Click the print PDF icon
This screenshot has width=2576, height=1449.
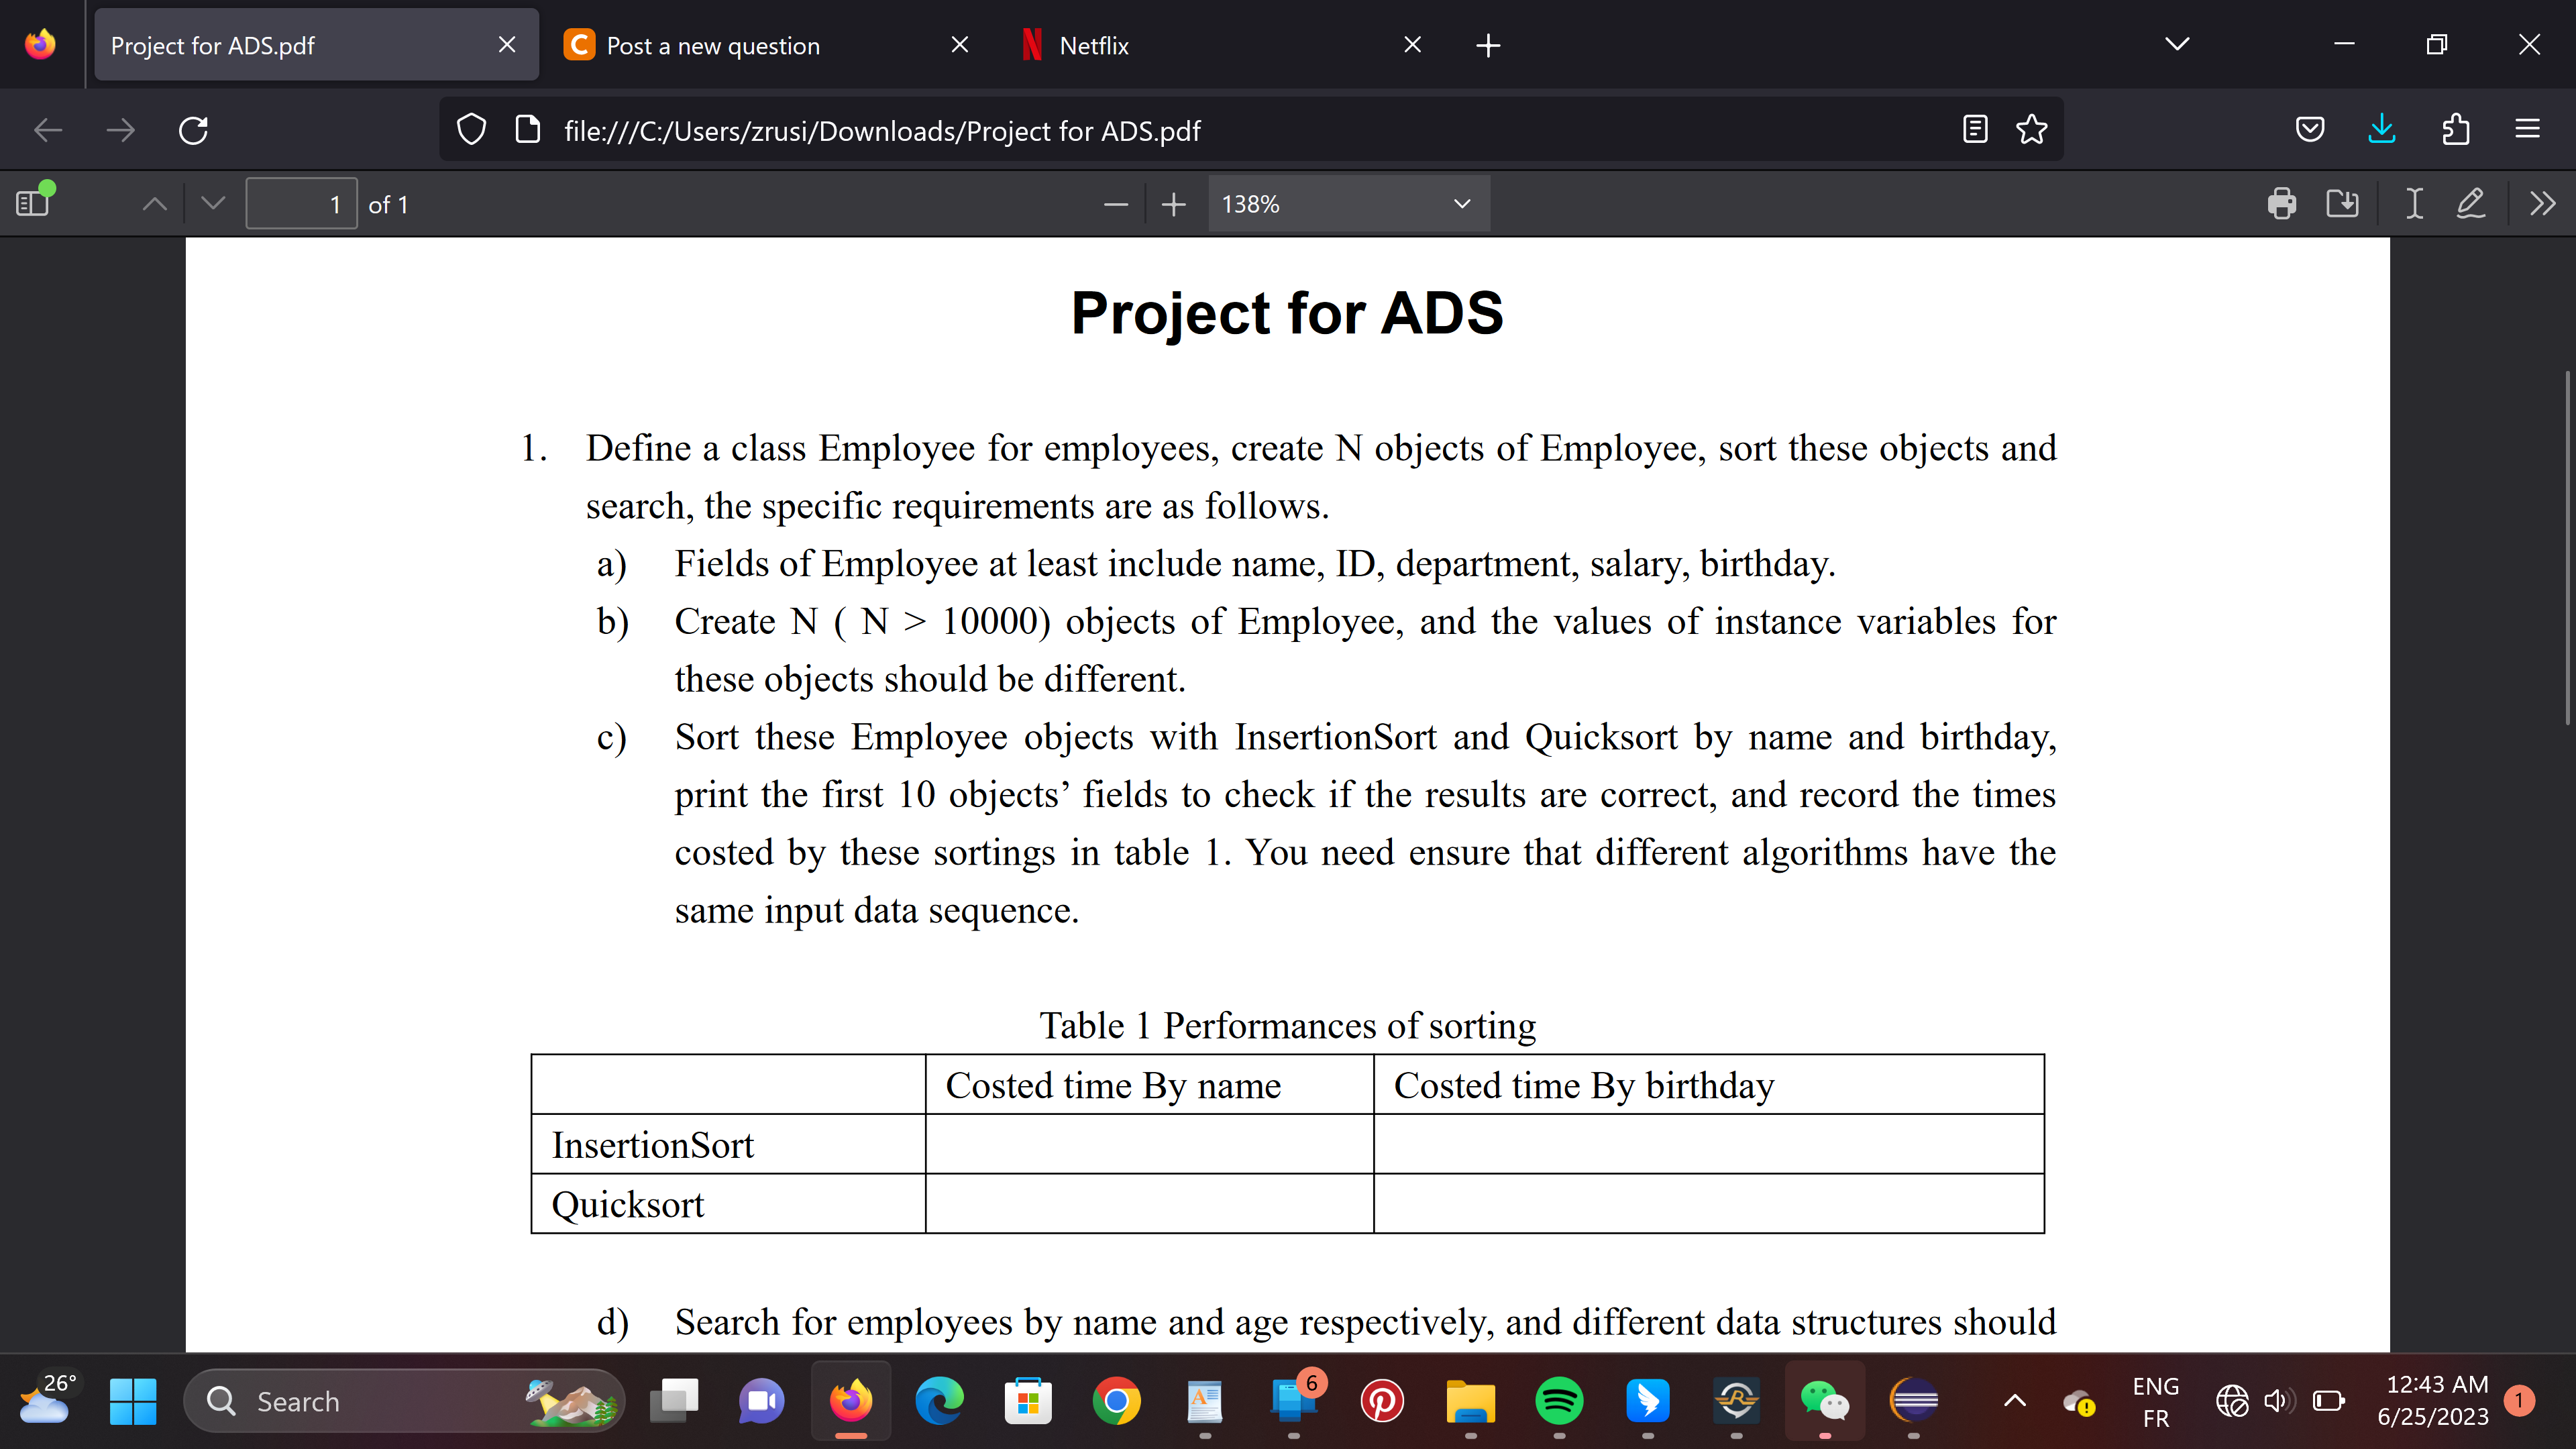click(x=2281, y=204)
